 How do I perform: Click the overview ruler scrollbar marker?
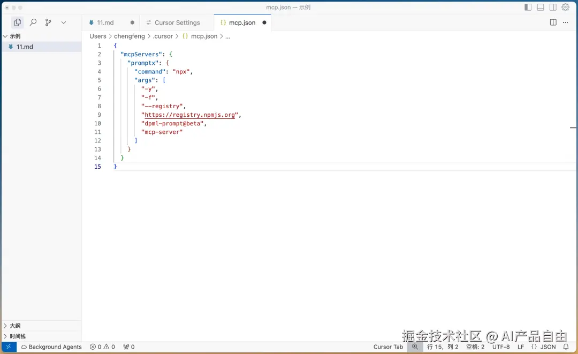tap(573, 127)
